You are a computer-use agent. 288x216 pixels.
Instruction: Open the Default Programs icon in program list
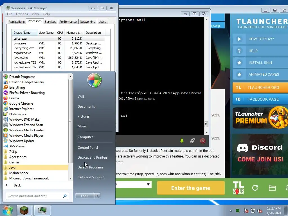(6, 76)
